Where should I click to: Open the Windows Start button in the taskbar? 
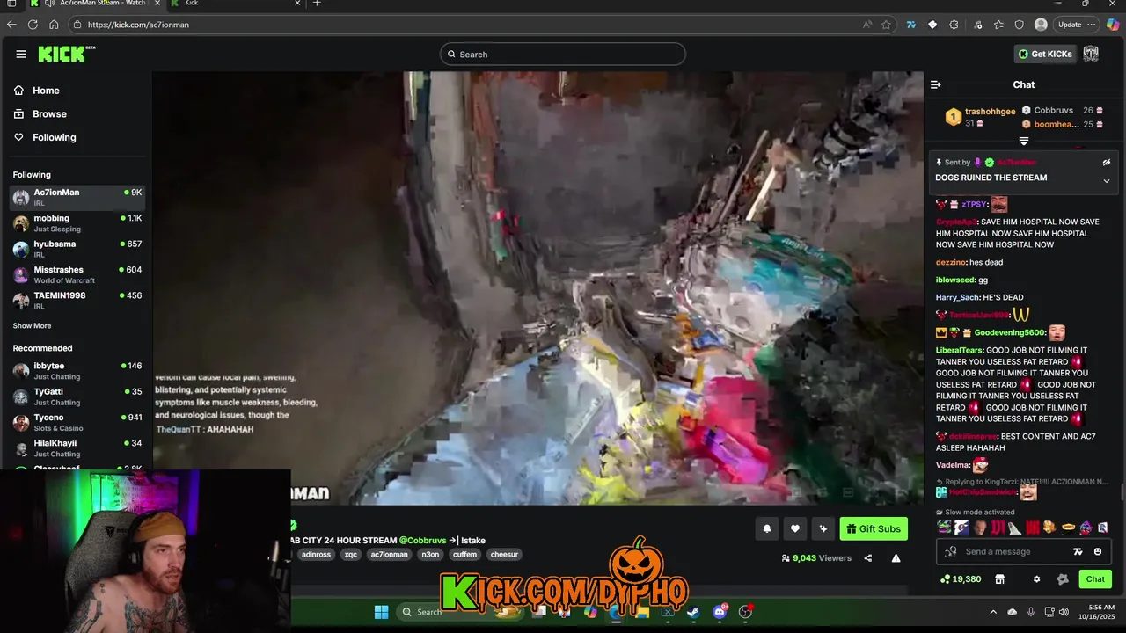(381, 612)
